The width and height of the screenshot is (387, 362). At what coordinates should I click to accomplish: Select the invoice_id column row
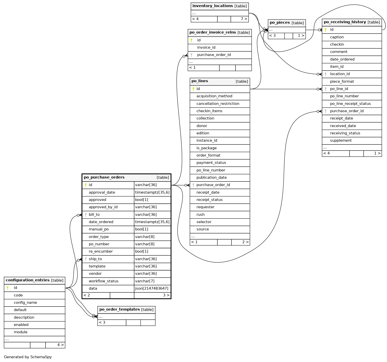tap(206, 47)
